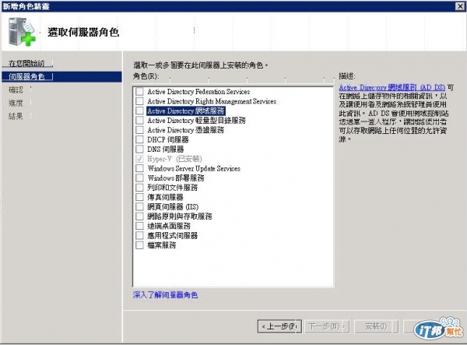Check the 檔案服務 checkbox
Viewport: 467px width, 345px height.
point(139,245)
